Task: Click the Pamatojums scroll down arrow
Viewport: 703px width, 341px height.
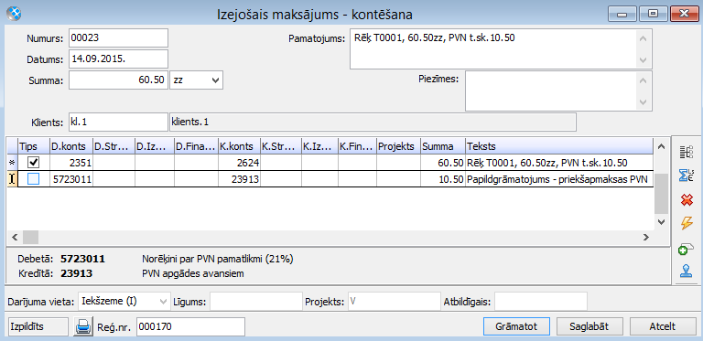Action: pos(643,60)
